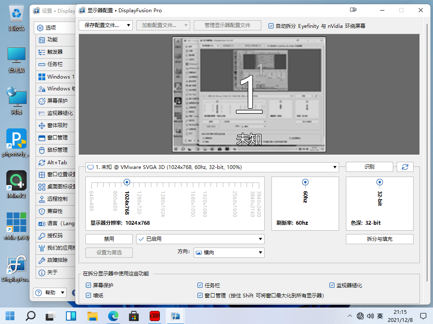The width and height of the screenshot is (433, 324).
Task: Select the DisplayFusion desktop shortcut
Action: [16, 268]
